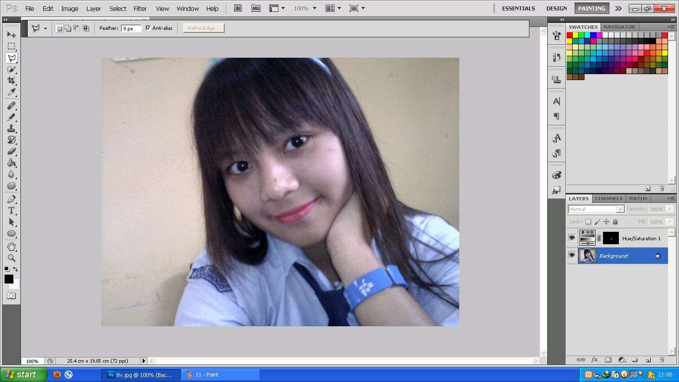Select the Clone Stamp tool
The height and width of the screenshot is (382, 679).
point(11,128)
